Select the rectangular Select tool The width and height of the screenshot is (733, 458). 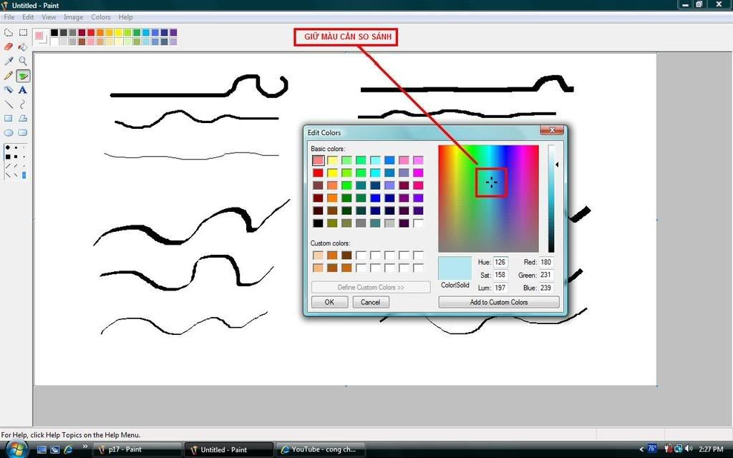pyautogui.click(x=23, y=33)
